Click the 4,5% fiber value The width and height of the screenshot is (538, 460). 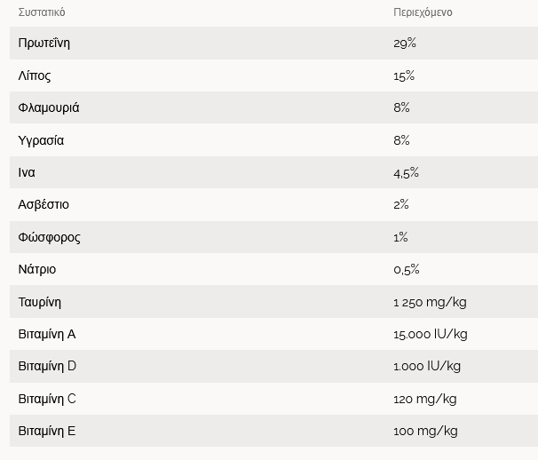point(407,173)
